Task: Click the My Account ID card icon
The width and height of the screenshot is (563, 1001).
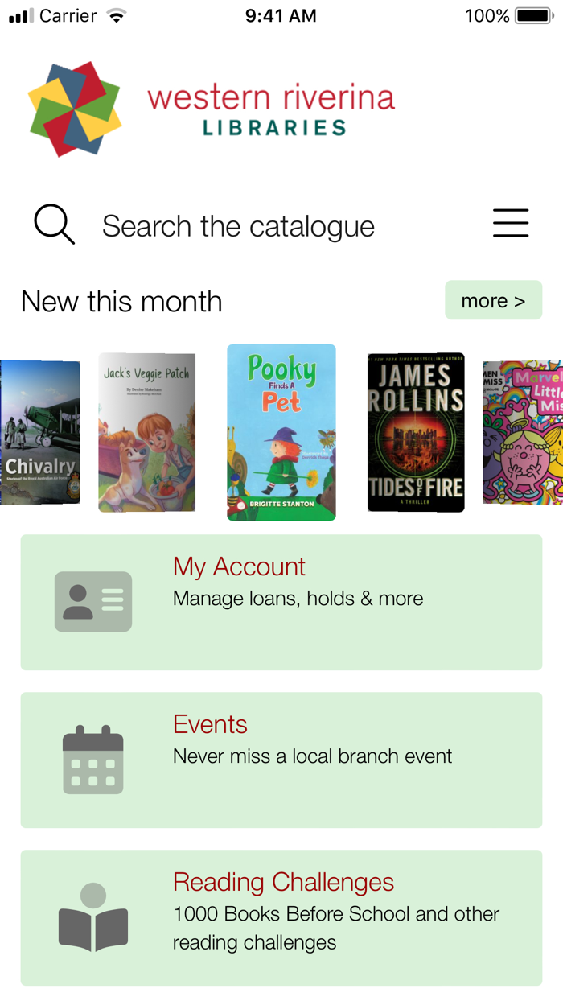Action: [93, 601]
